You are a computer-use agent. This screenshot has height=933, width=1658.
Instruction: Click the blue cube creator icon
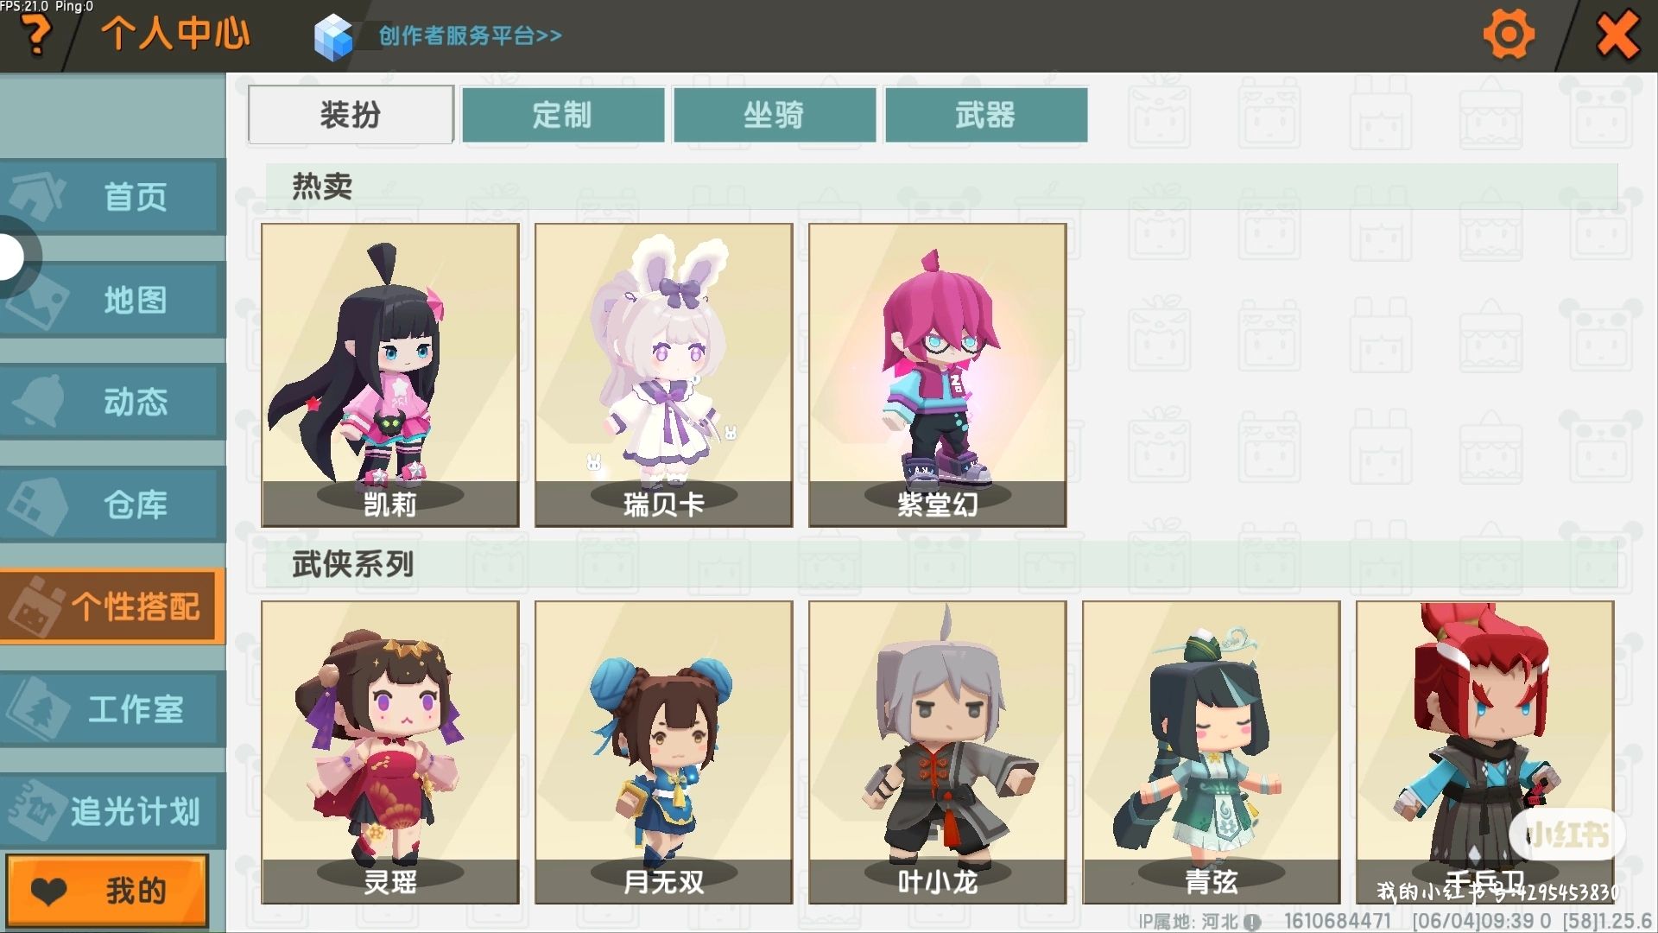click(x=333, y=38)
